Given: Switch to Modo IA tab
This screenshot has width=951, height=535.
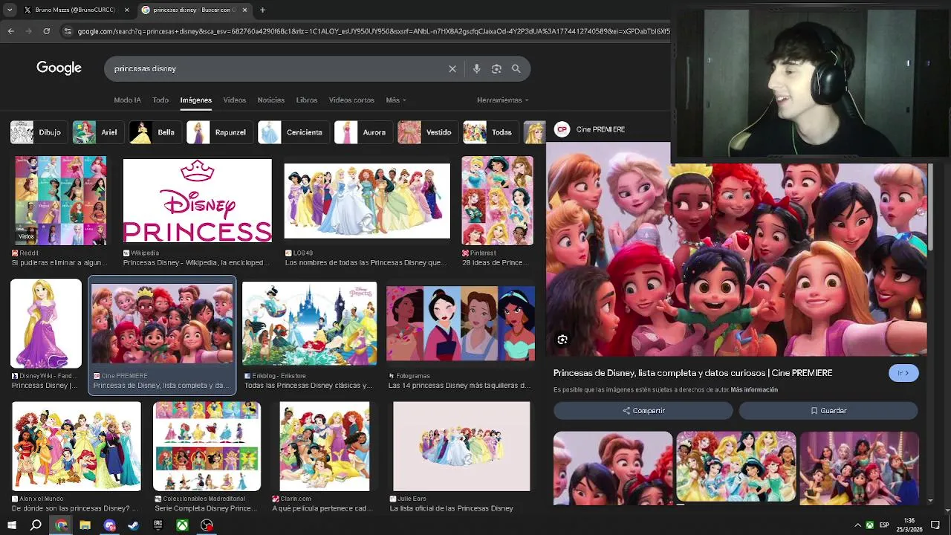Looking at the screenshot, I should [x=127, y=100].
